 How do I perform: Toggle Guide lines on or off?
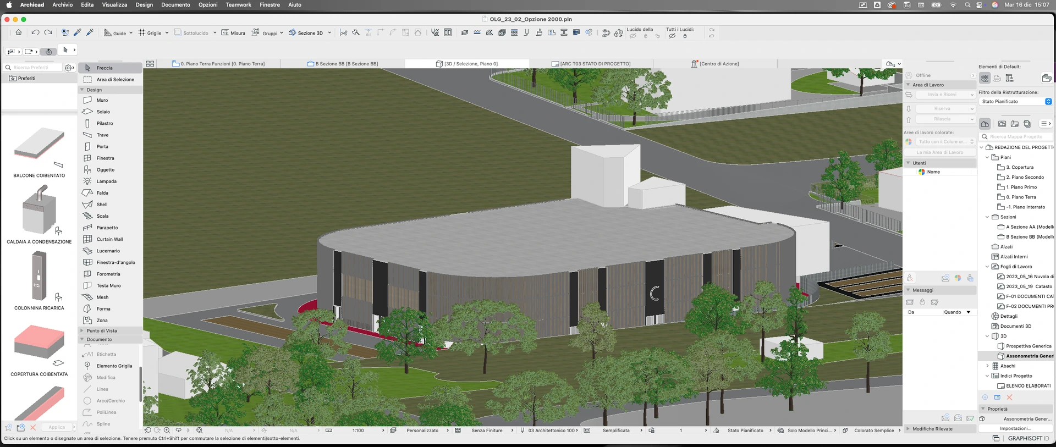point(115,33)
